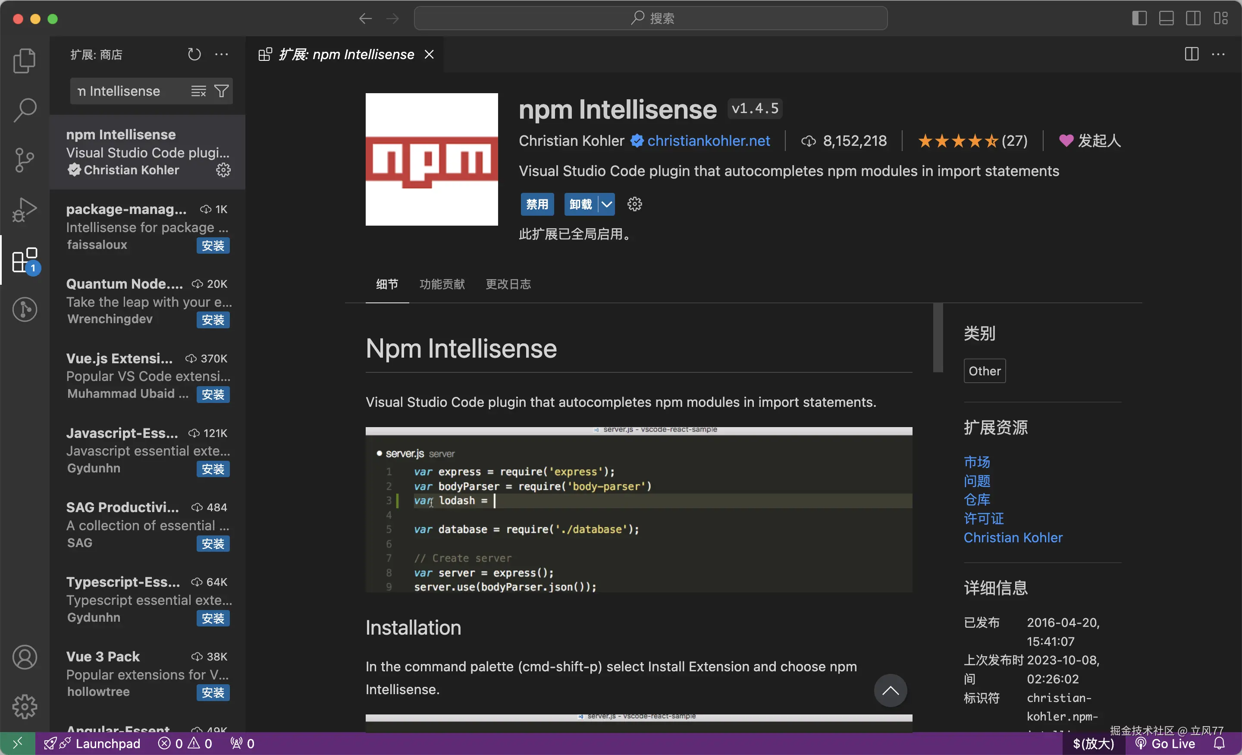Open the manage gear next to uninstall button
The width and height of the screenshot is (1242, 755).
tap(634, 204)
